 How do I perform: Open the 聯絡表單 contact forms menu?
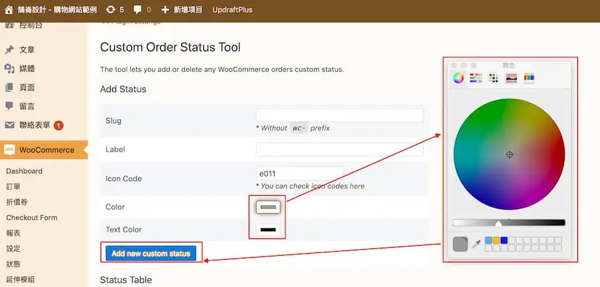tap(35, 125)
